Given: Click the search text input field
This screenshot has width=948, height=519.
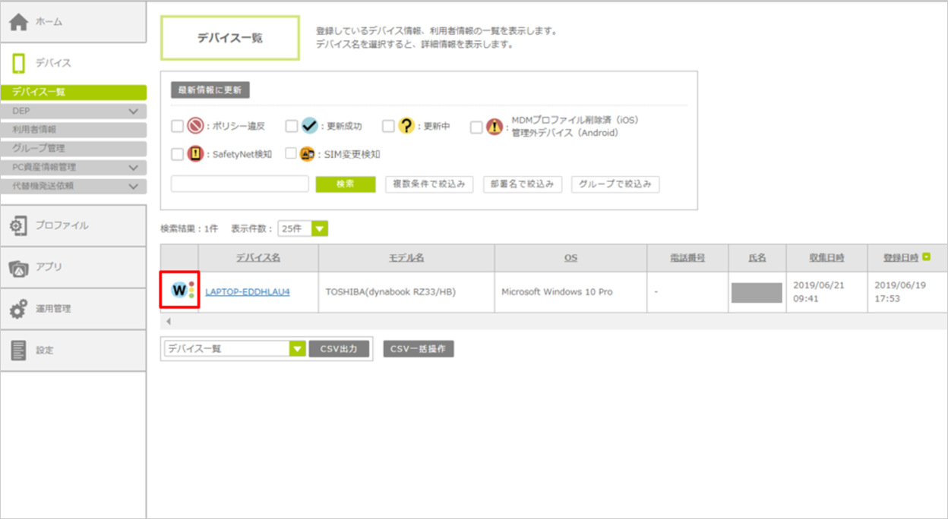Looking at the screenshot, I should [239, 184].
